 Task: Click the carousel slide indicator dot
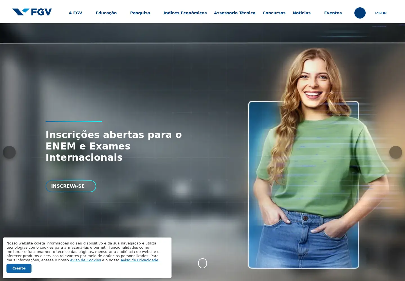(202, 263)
